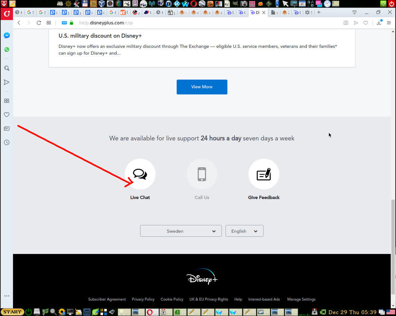
Task: Go back to the previous page
Action: 19,23
